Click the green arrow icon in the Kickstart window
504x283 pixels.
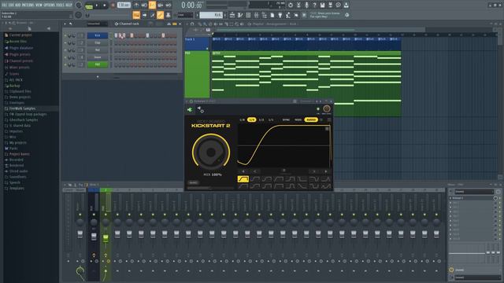pos(190,110)
